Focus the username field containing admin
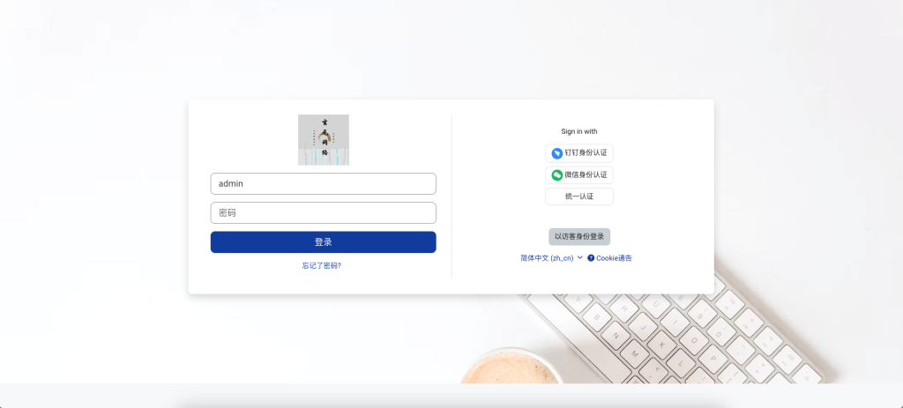Viewport: 903px width, 408px height. [323, 183]
